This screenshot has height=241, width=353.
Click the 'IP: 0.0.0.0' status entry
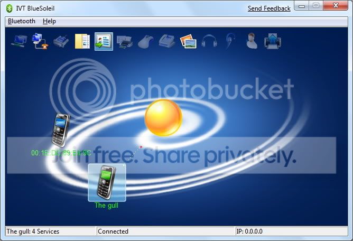click(x=249, y=231)
